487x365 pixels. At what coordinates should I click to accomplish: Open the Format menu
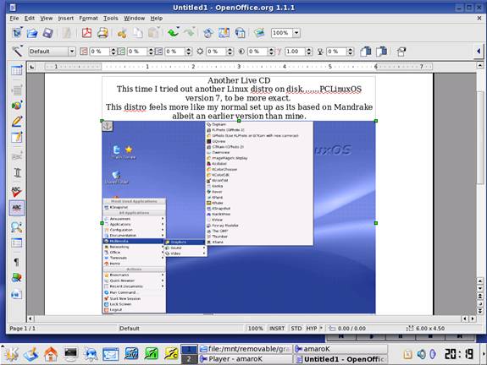click(x=89, y=19)
